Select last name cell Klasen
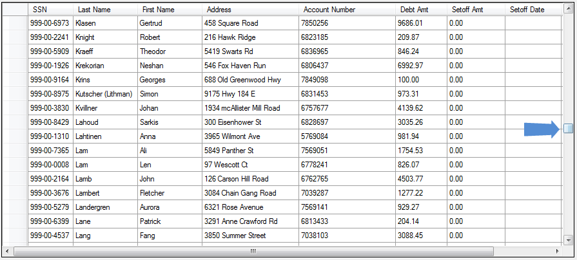 pos(105,23)
